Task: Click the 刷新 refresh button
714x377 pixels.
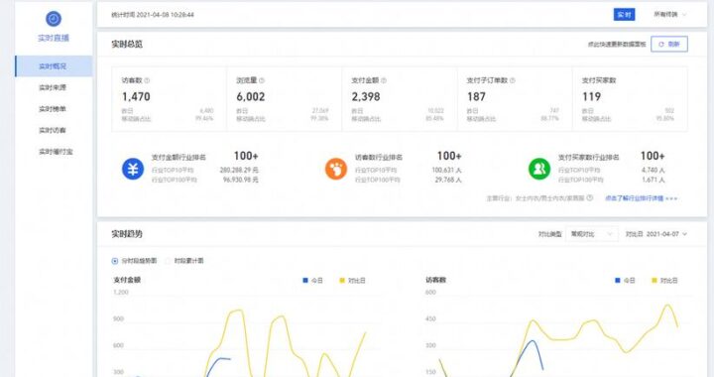Action: [x=669, y=45]
